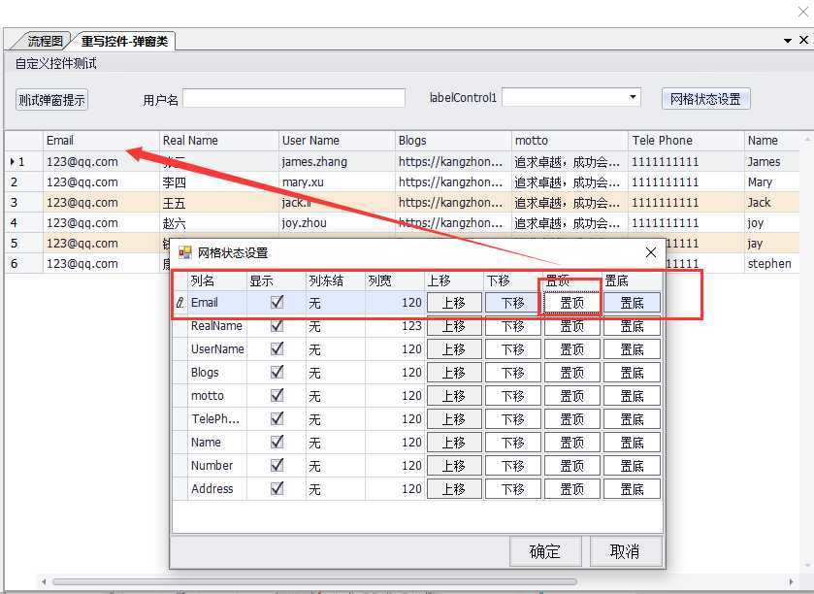Click 置顶 button in UserName row
The image size is (814, 594).
point(572,349)
